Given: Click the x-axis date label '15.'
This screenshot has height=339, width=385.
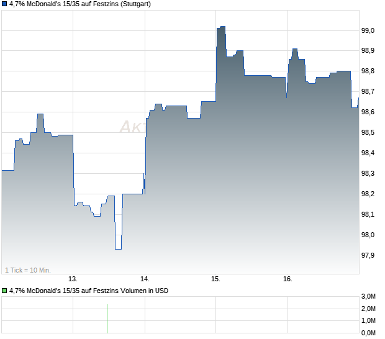Looking at the screenshot, I should (x=216, y=279).
